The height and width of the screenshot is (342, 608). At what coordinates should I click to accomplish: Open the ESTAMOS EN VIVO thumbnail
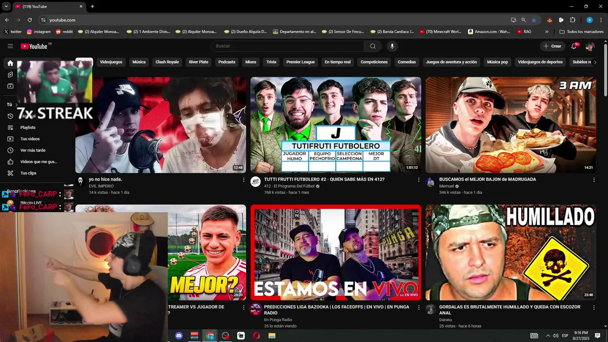336,253
